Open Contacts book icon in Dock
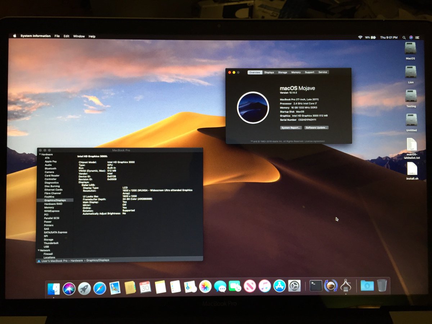This screenshot has height=324, width=432. click(x=130, y=288)
